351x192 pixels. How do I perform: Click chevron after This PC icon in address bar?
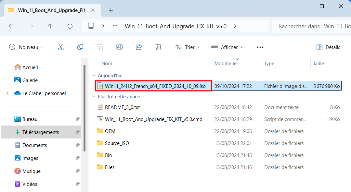(103, 26)
